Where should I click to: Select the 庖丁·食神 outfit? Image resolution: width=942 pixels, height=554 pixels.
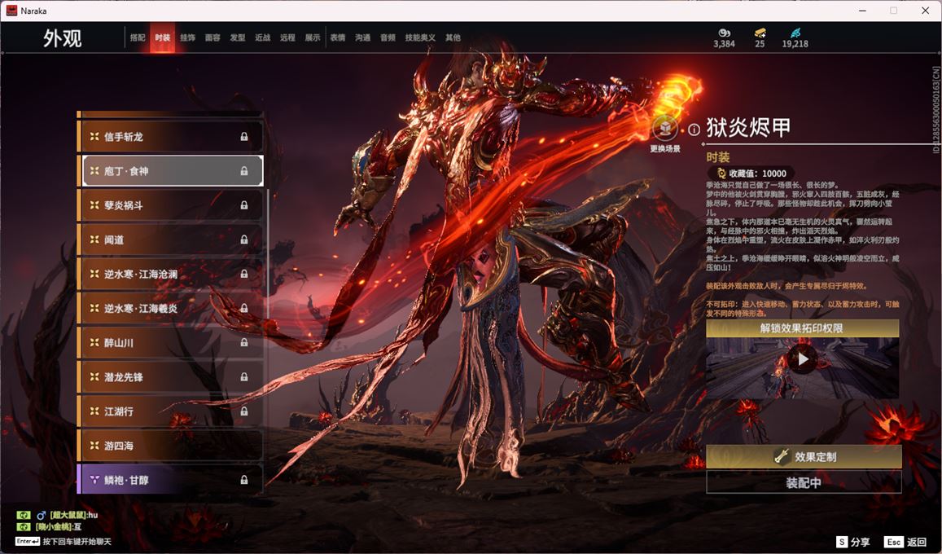point(170,170)
